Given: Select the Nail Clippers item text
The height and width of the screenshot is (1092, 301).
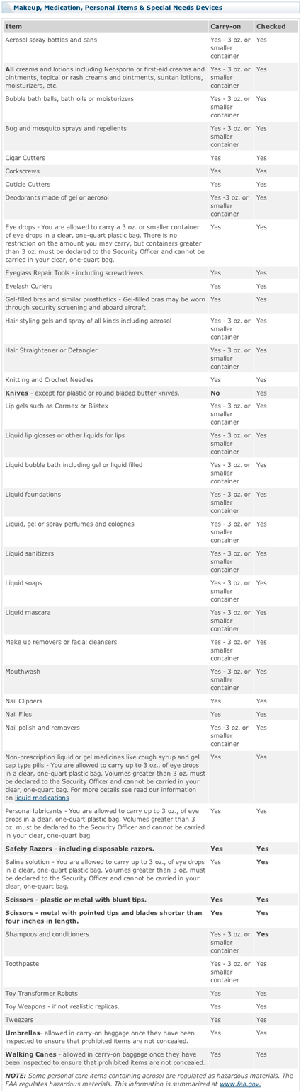Looking at the screenshot, I should [x=23, y=701].
